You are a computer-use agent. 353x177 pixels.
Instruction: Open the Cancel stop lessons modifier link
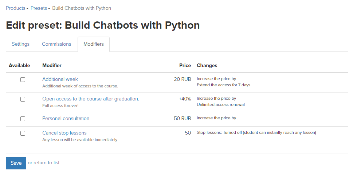pyautogui.click(x=64, y=133)
